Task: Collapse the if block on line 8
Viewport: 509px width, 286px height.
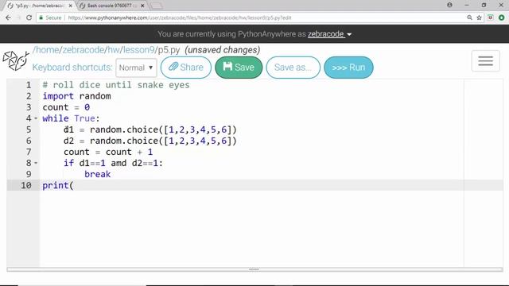Action: [x=36, y=163]
